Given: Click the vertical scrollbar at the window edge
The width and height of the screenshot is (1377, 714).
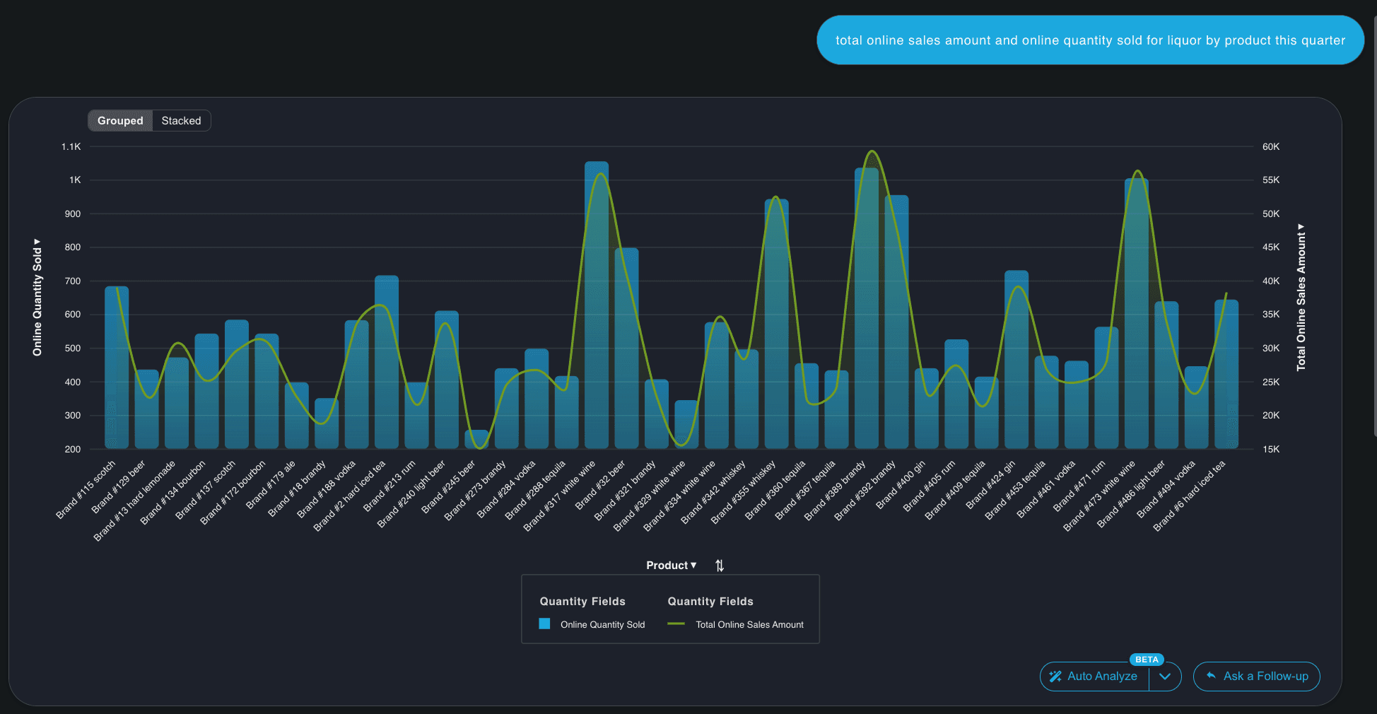Looking at the screenshot, I should (x=1375, y=226).
